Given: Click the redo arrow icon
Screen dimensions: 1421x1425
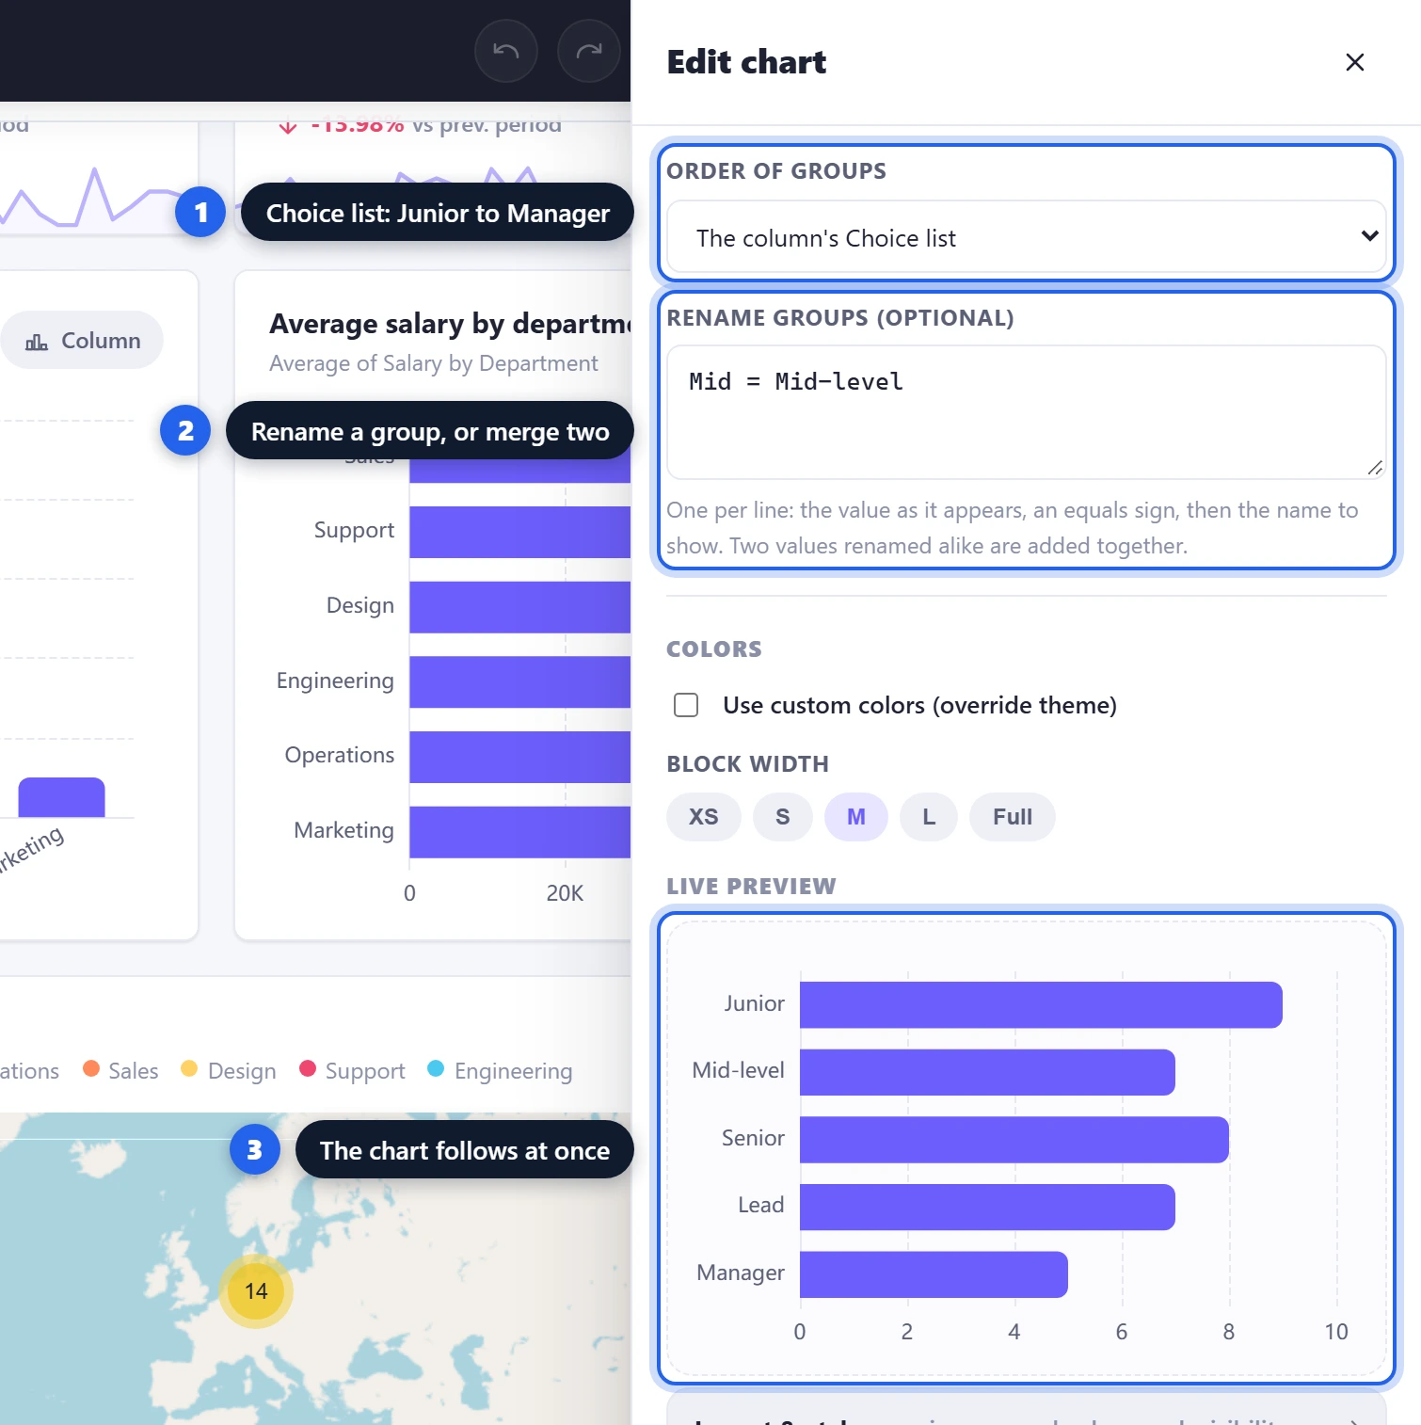Looking at the screenshot, I should [x=589, y=51].
